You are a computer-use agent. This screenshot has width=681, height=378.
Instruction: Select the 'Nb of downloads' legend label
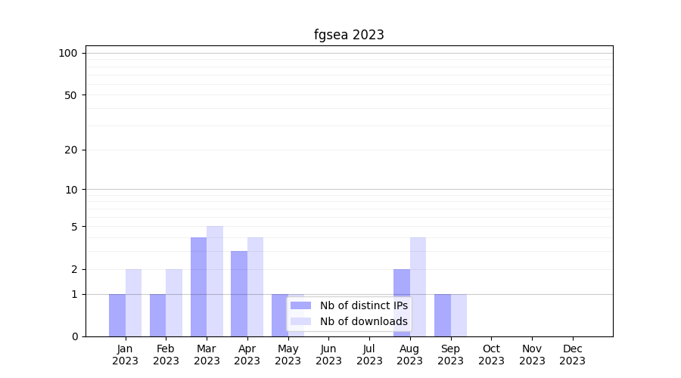coord(363,321)
